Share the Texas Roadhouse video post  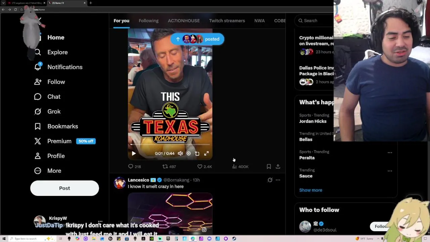click(278, 166)
